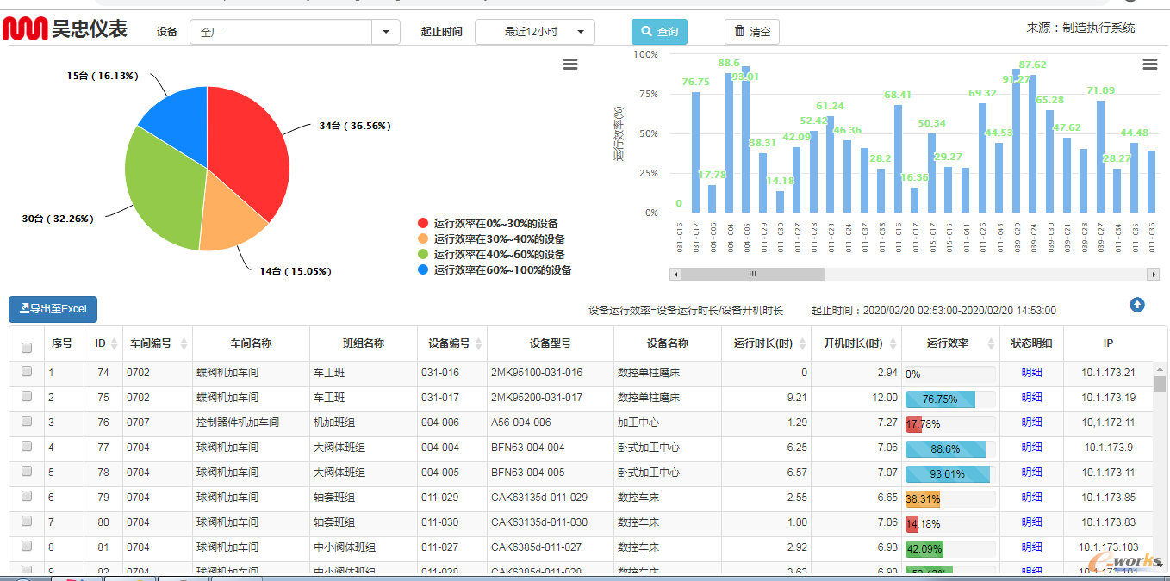Click 导出至Excel export button
The image size is (1170, 581).
tap(53, 309)
